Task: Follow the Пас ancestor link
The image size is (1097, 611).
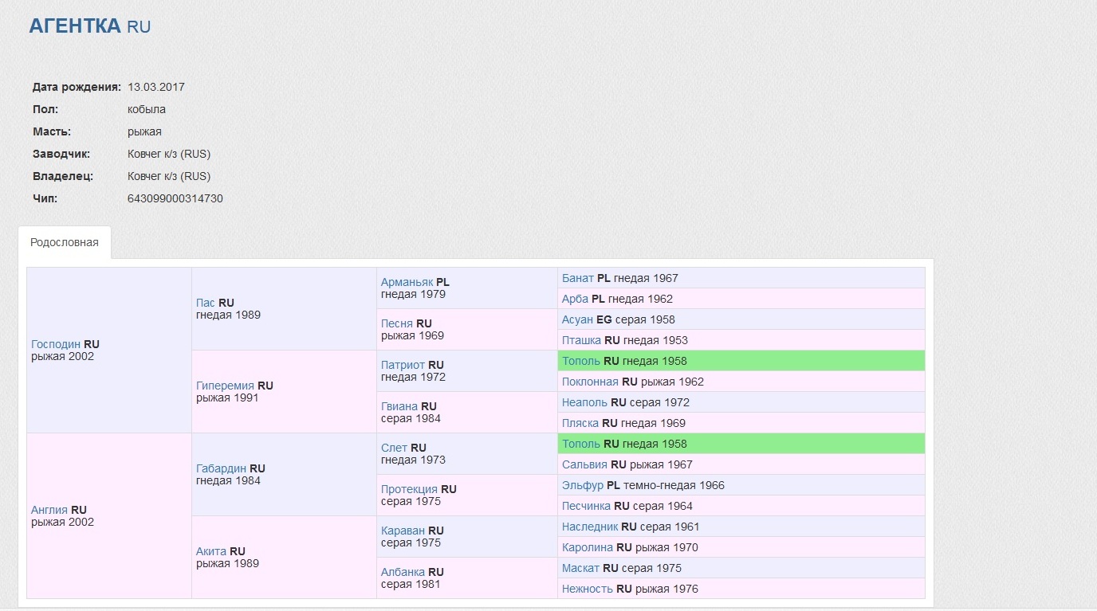Action: (x=205, y=303)
